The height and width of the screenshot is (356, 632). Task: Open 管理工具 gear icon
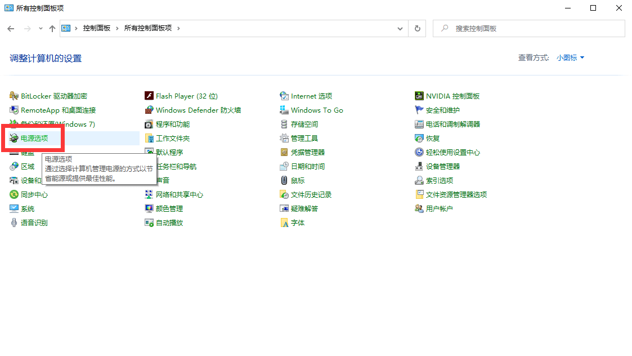click(x=284, y=139)
